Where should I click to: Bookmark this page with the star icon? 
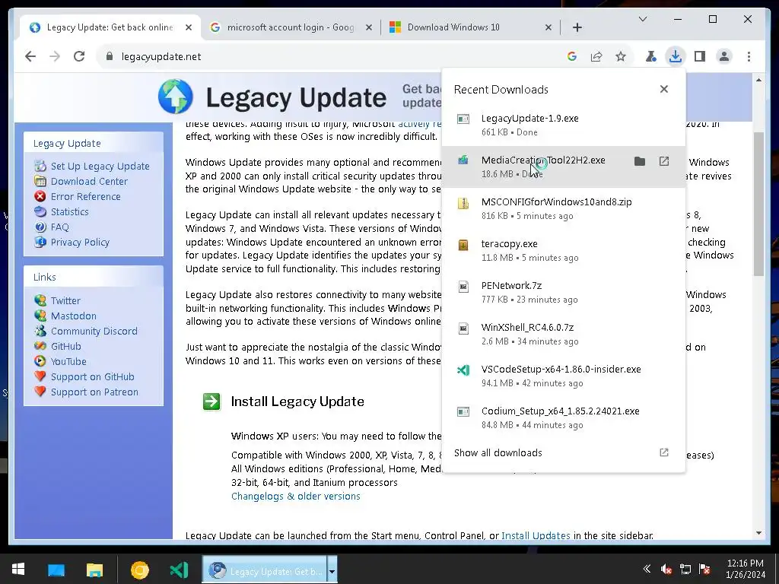point(621,56)
